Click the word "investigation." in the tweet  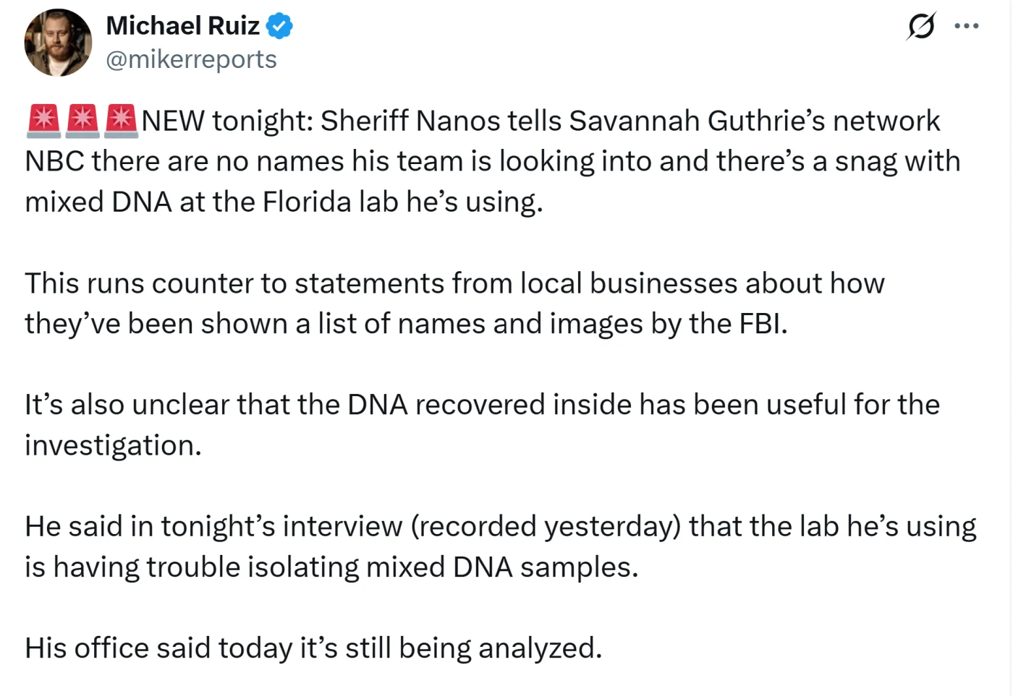coord(113,445)
